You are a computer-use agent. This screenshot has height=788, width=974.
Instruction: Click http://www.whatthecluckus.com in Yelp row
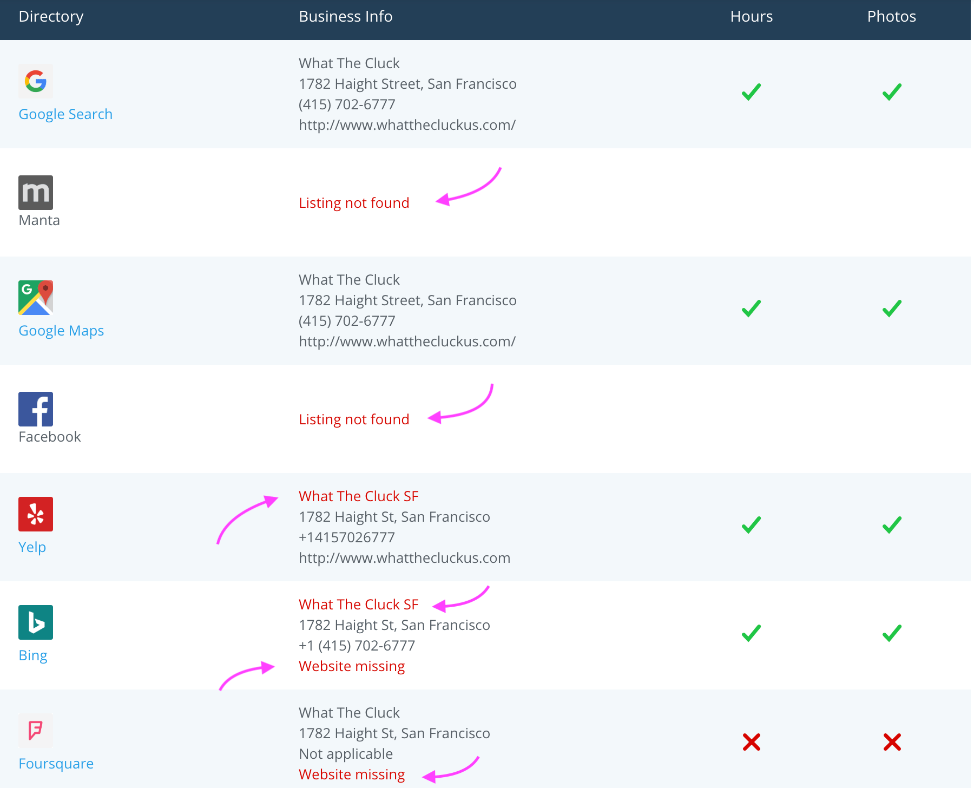tap(404, 558)
